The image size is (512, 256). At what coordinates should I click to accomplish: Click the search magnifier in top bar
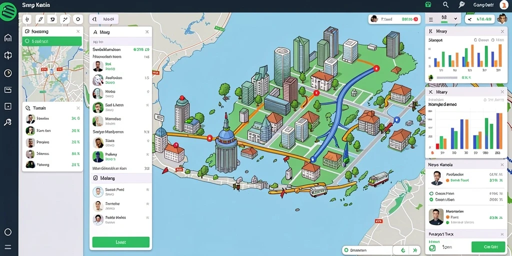tap(445, 4)
